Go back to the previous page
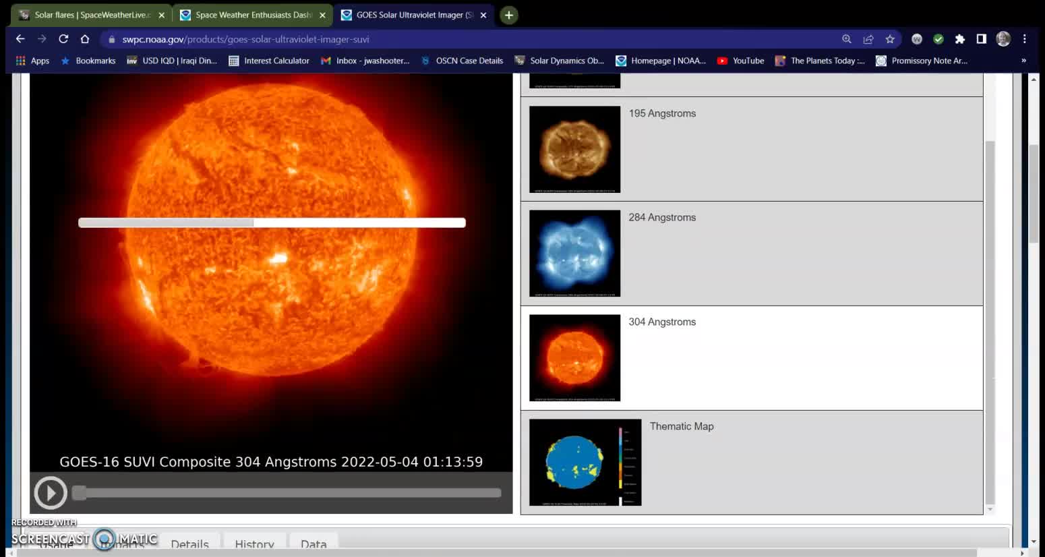The height and width of the screenshot is (557, 1045). pyautogui.click(x=20, y=39)
